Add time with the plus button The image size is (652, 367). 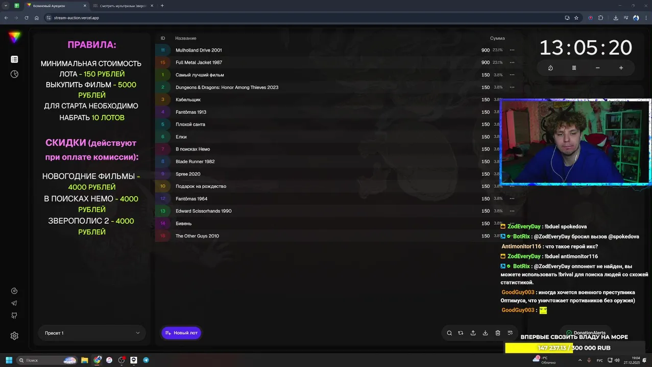tap(621, 68)
